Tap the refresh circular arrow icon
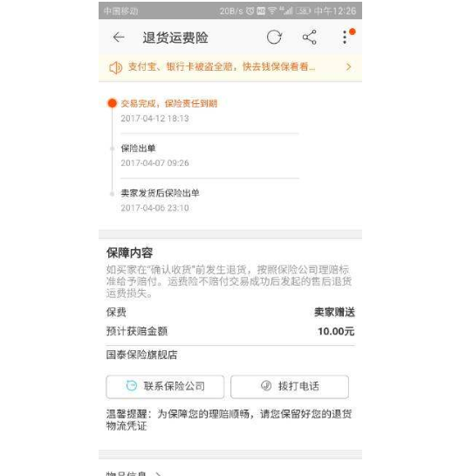The width and height of the screenshot is (452, 476). tap(274, 38)
